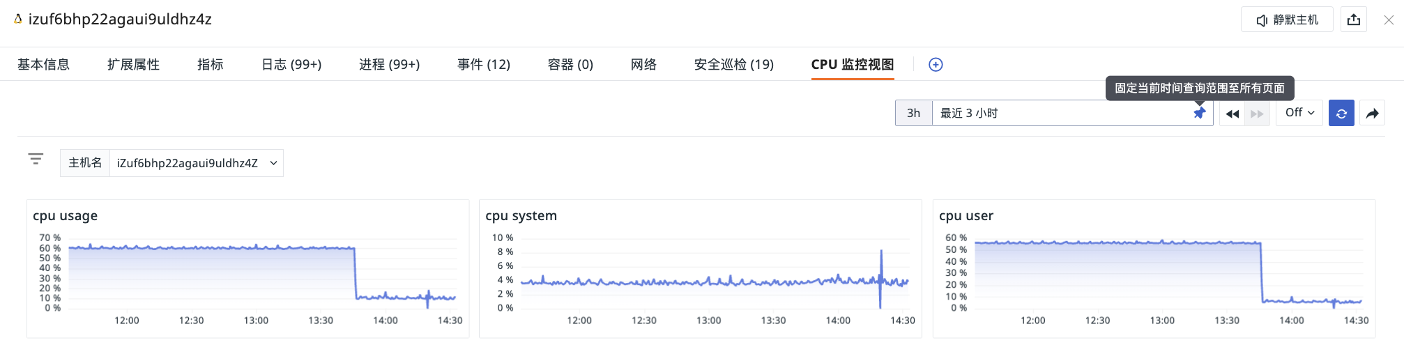1404x347 pixels.
Task: Open the 3h time range selector
Action: point(913,113)
